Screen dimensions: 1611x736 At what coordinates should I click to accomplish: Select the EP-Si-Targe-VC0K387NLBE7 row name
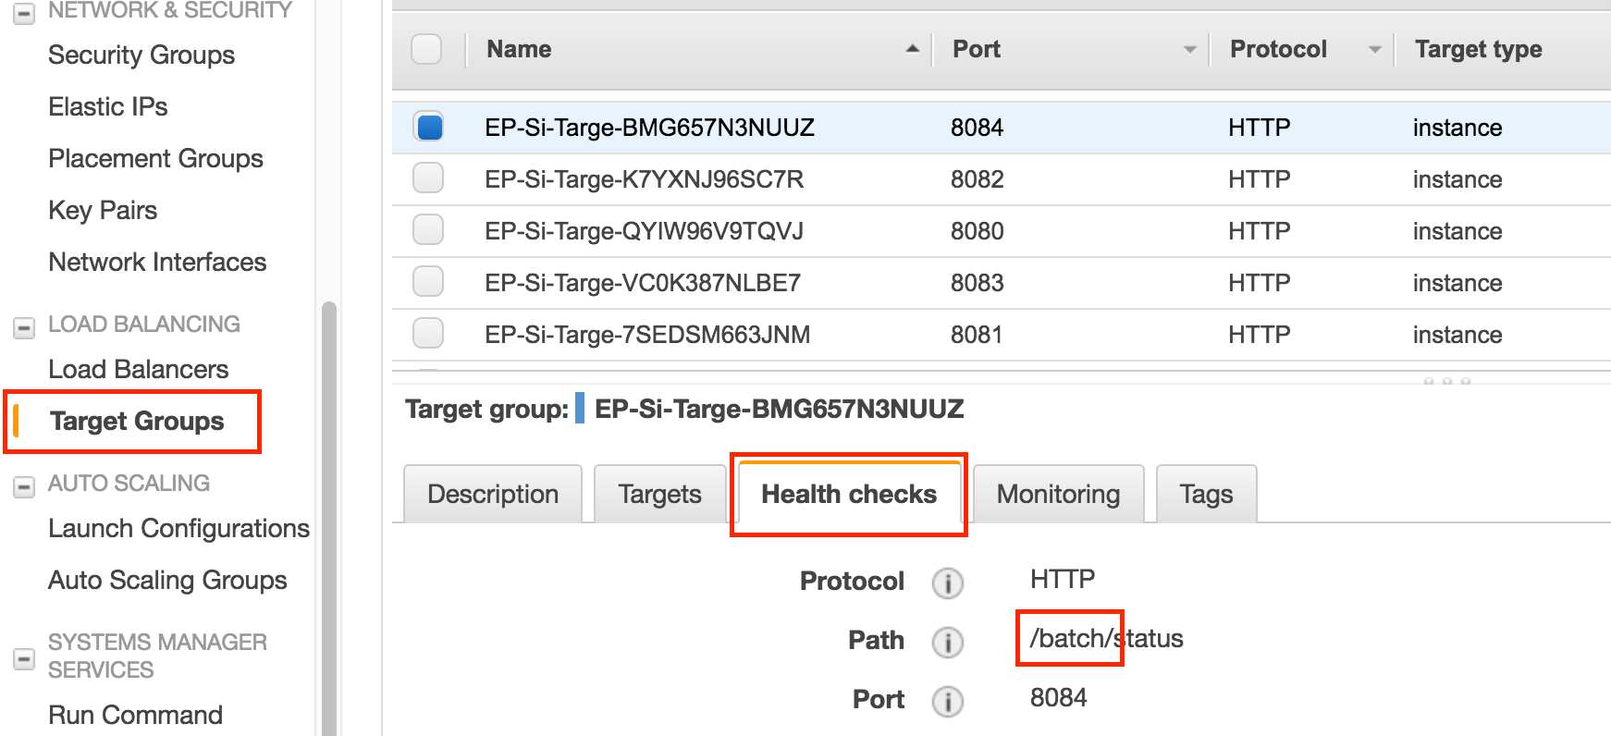click(643, 283)
